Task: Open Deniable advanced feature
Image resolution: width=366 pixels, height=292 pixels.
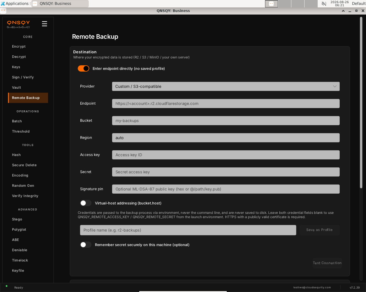Action: 28,250
